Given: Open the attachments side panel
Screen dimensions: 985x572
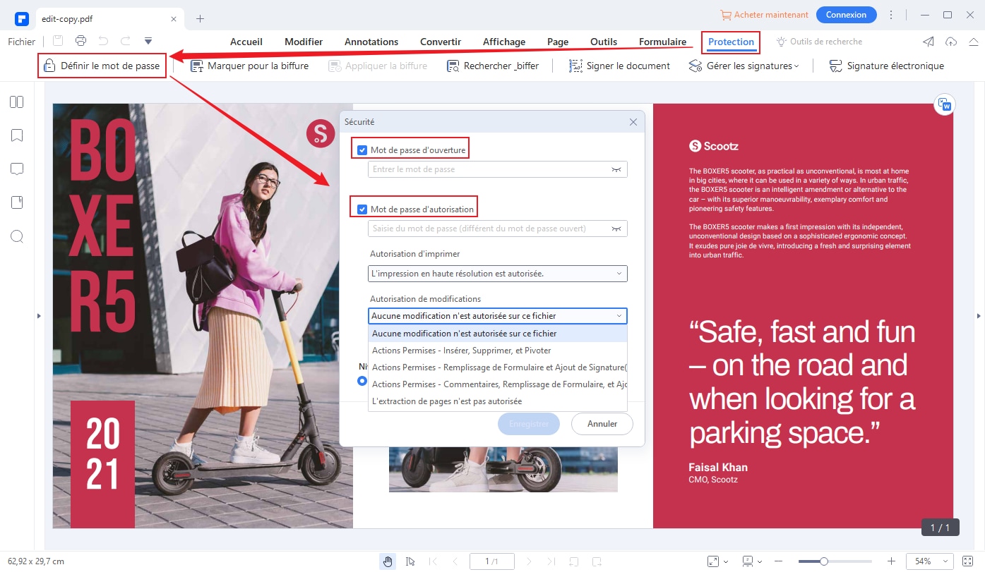Looking at the screenshot, I should click(17, 202).
